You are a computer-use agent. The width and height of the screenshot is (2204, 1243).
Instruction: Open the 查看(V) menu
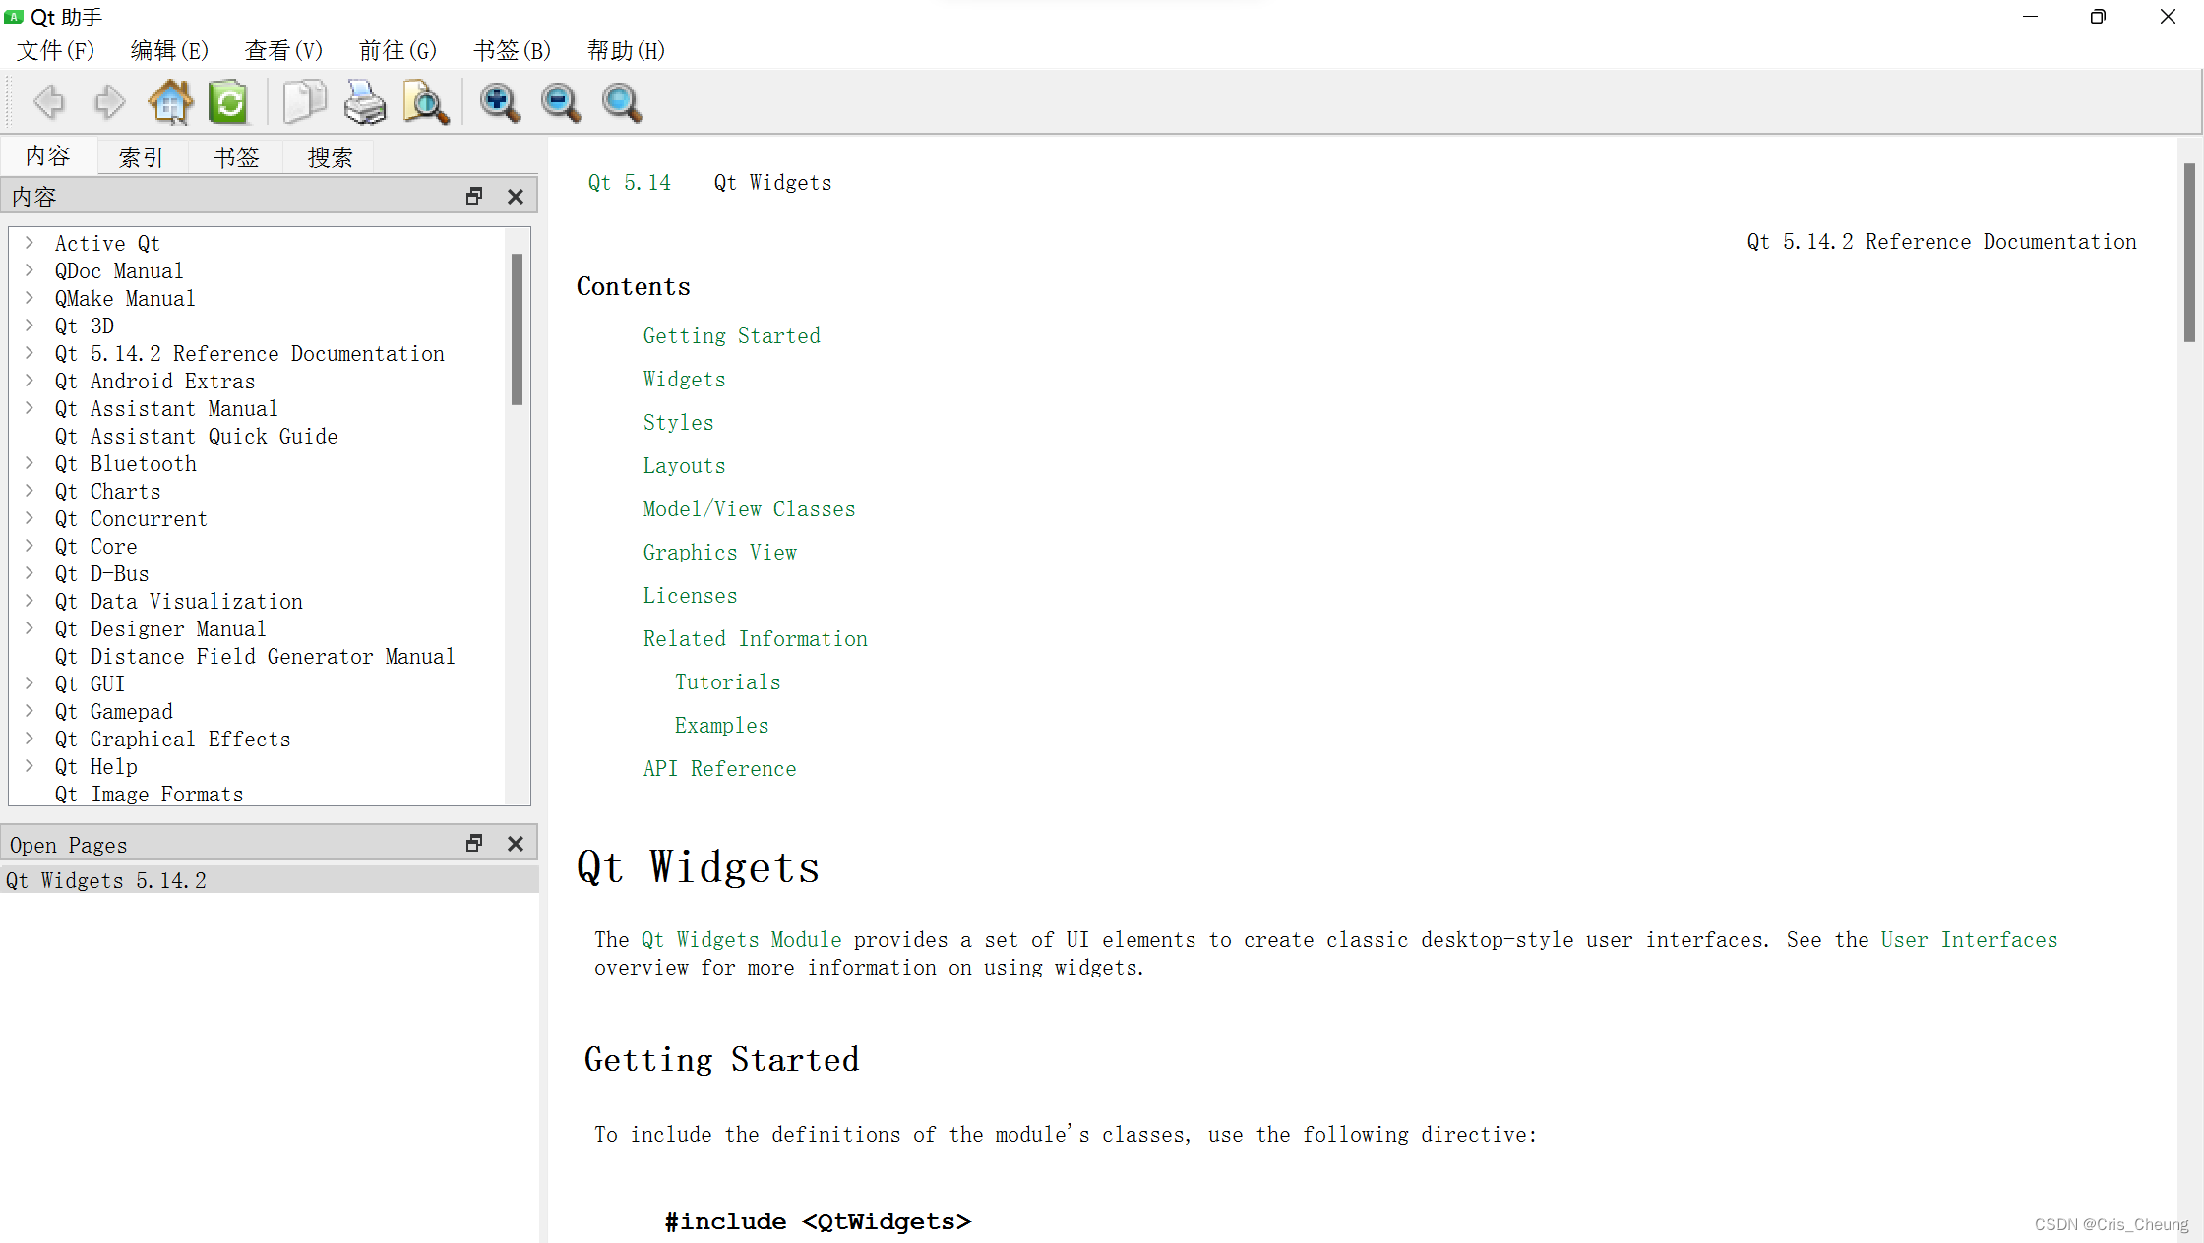point(283,50)
